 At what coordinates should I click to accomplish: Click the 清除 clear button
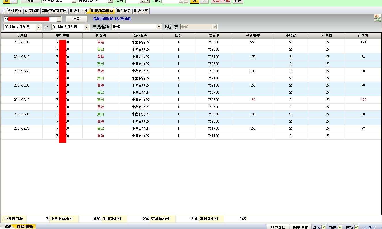click(x=238, y=1)
